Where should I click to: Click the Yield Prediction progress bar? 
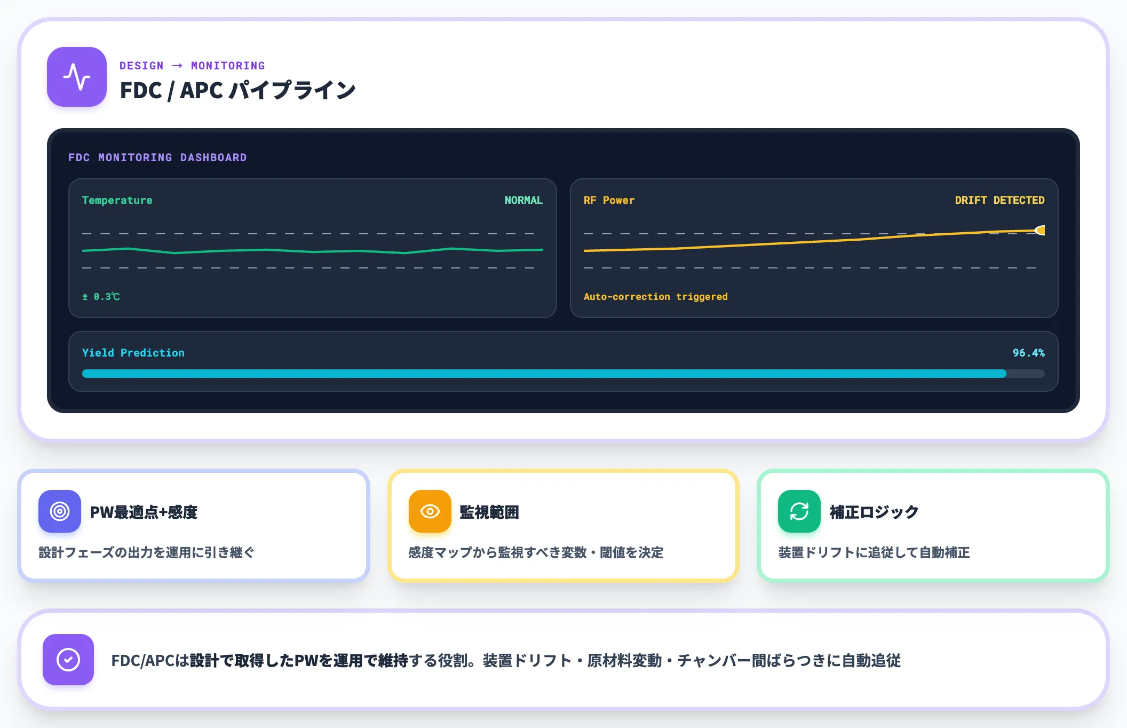point(563,374)
